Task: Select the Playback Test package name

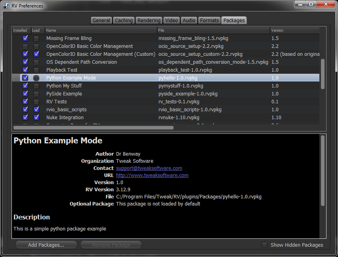Action: (x=62, y=70)
